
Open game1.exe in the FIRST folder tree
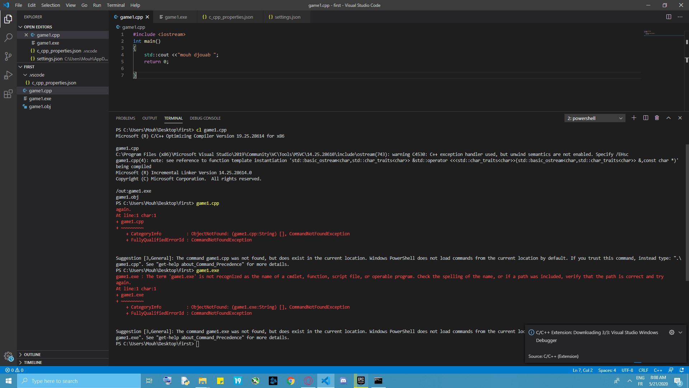click(40, 99)
